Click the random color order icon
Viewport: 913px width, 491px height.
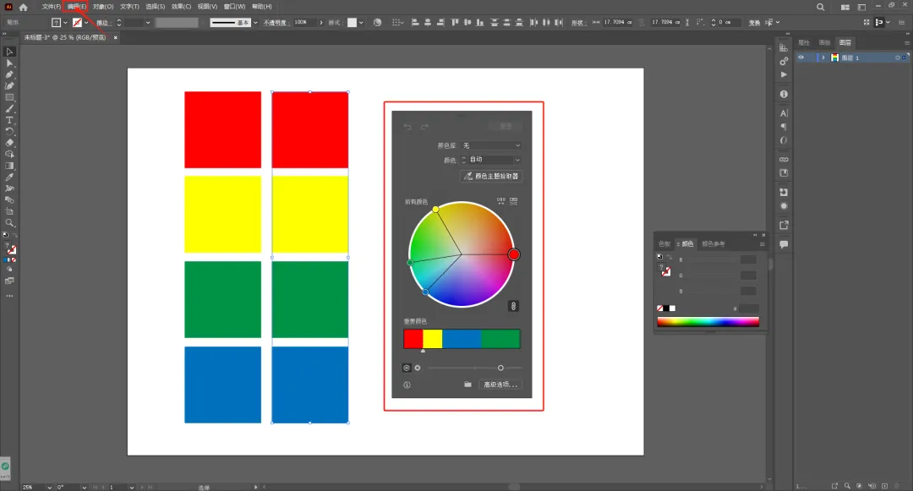tap(500, 200)
